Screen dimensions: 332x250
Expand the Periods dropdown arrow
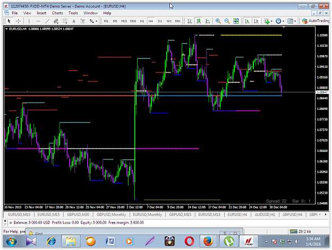tap(283, 21)
